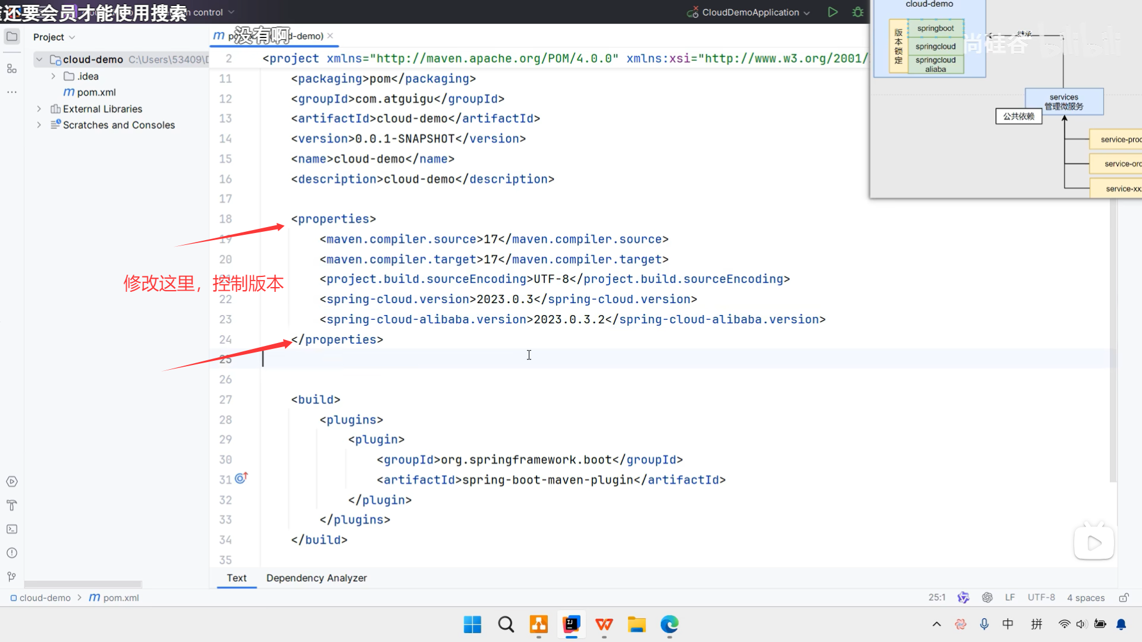Open the Git tool window icon
The height and width of the screenshot is (642, 1142).
click(12, 577)
